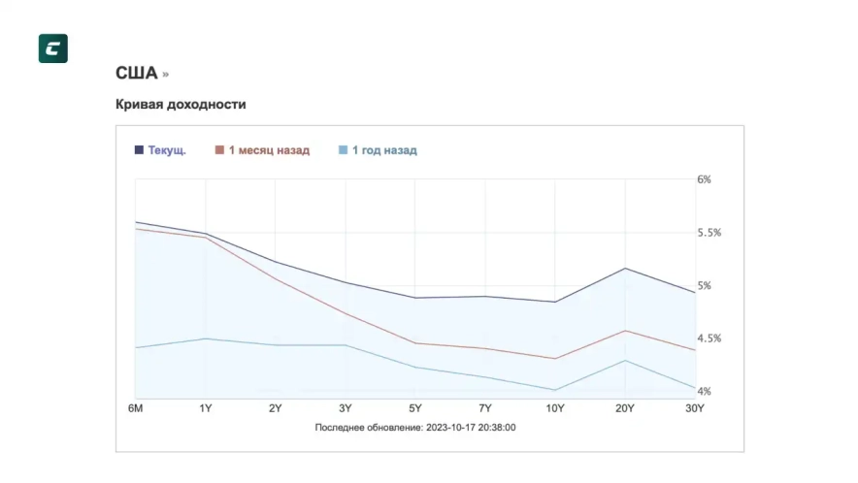This screenshot has width=858, height=483.
Task: Open the США heading link
Action: pos(136,74)
